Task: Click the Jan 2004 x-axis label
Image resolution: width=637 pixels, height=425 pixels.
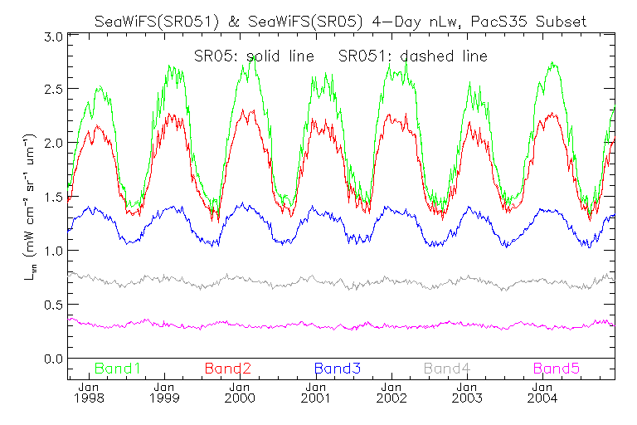Action: tap(542, 393)
